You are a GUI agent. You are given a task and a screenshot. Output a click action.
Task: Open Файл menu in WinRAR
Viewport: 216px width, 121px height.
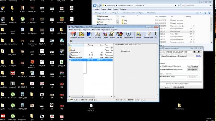[71, 30]
